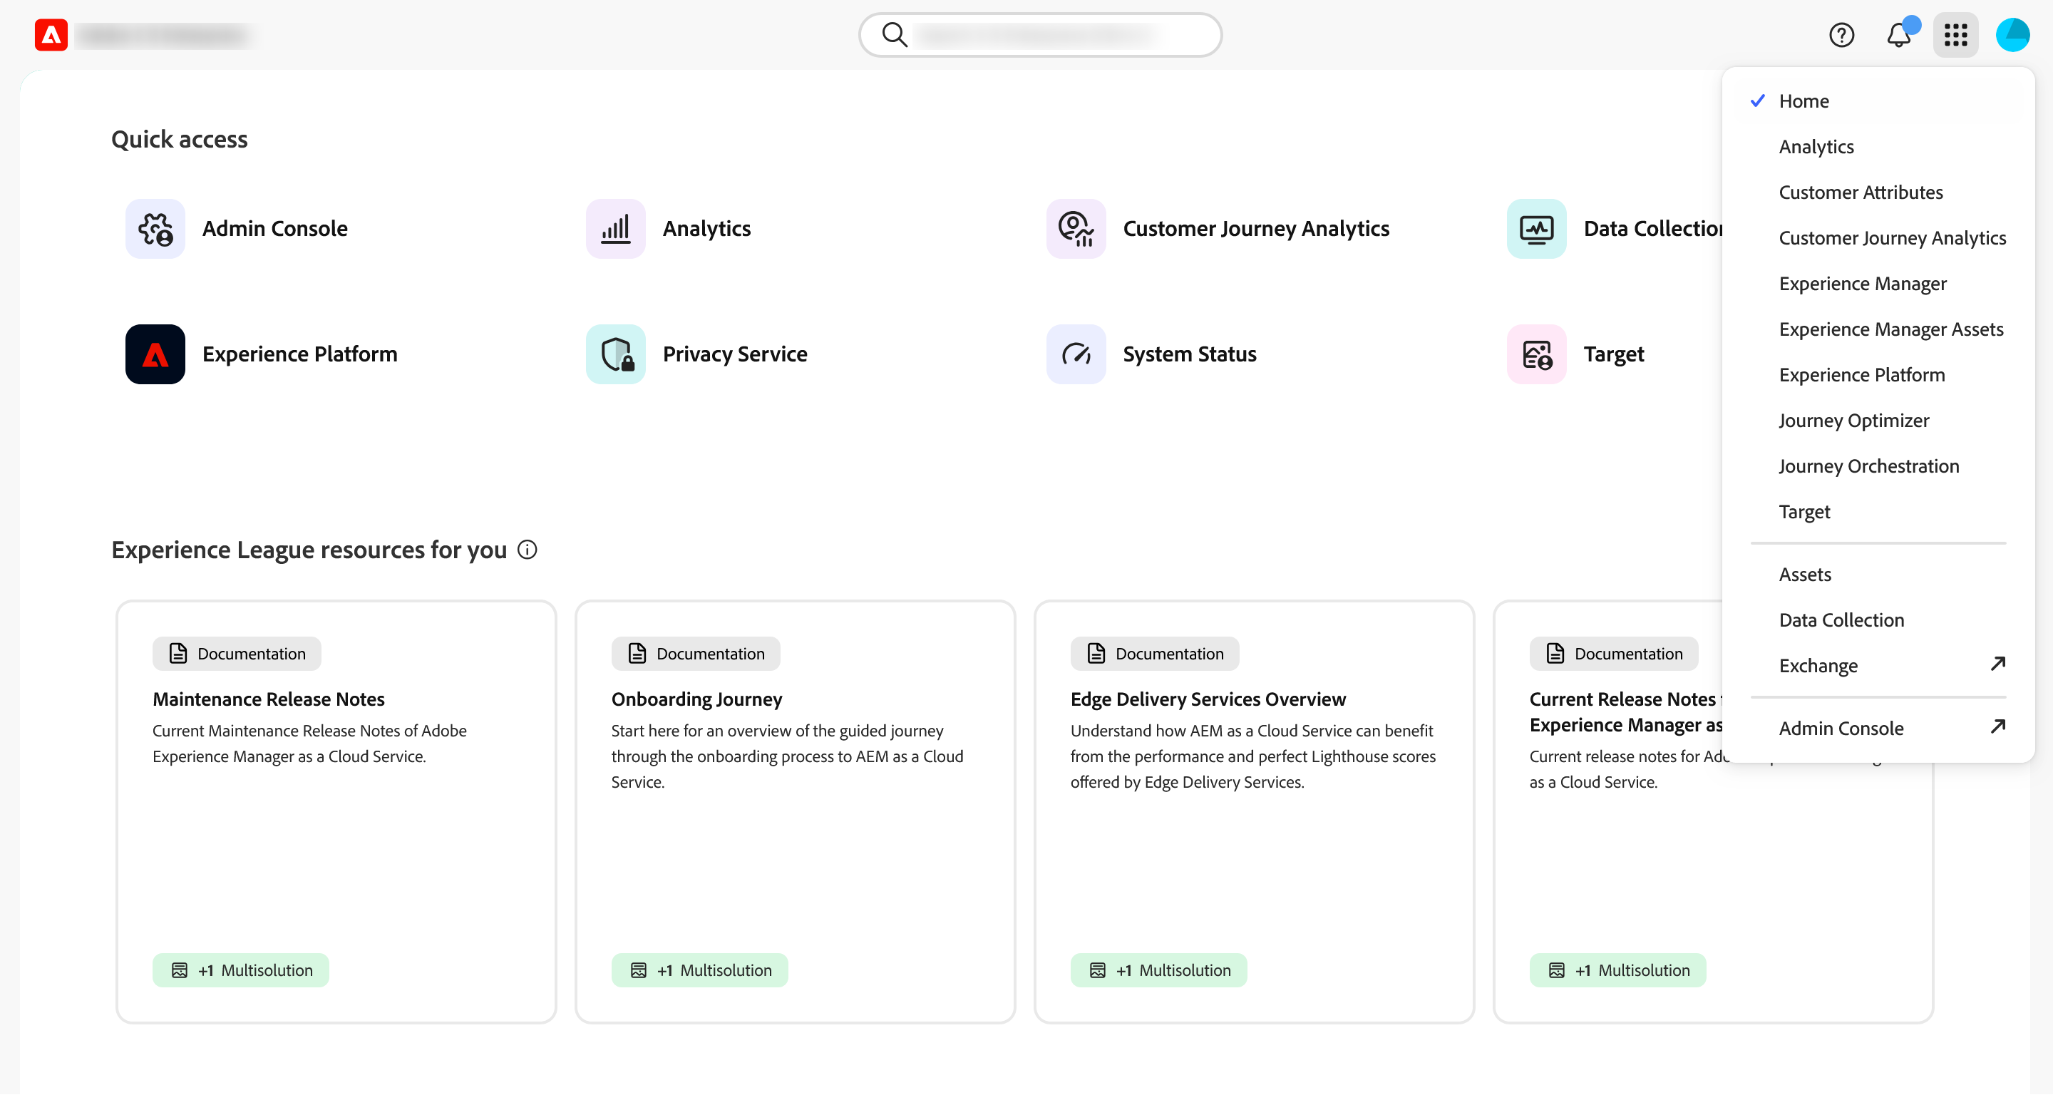Click the Experience Platform Adobe icon
The image size is (2053, 1095).
coord(155,354)
